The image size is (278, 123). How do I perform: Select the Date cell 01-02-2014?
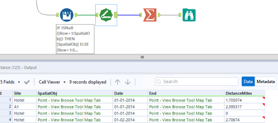point(130,120)
